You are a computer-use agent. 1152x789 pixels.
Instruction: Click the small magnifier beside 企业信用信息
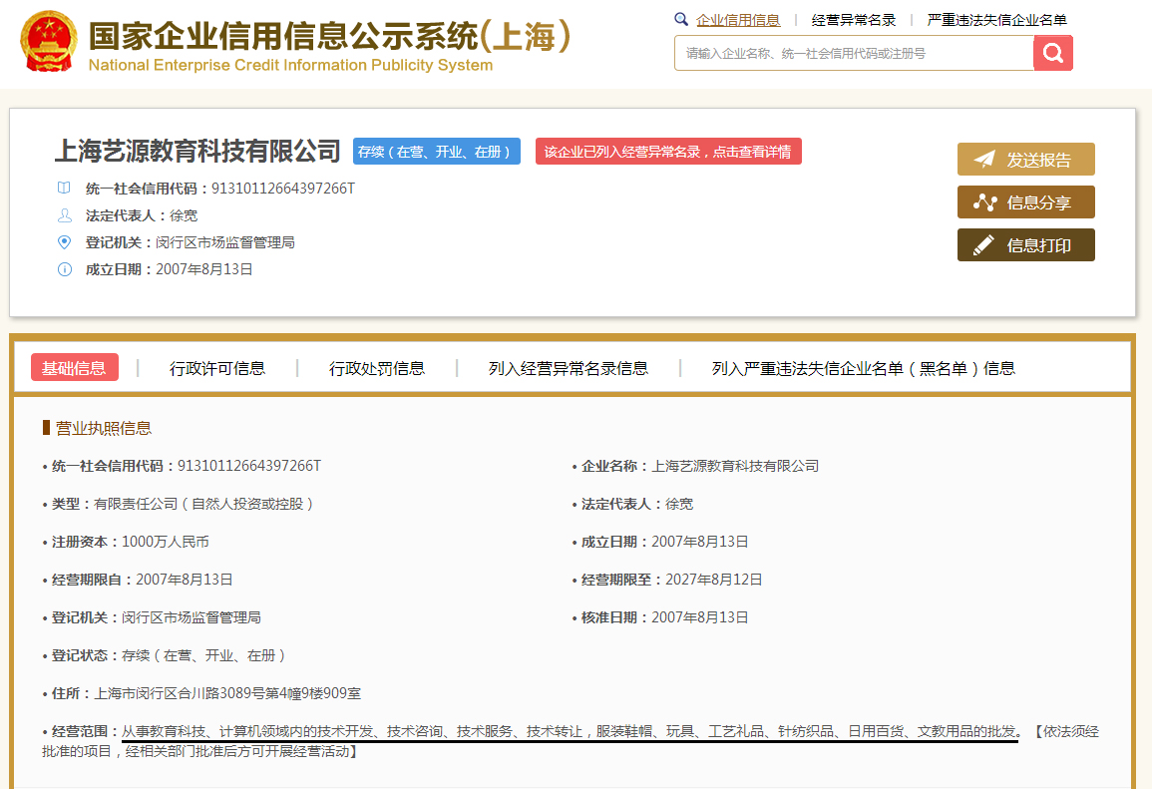click(x=681, y=19)
